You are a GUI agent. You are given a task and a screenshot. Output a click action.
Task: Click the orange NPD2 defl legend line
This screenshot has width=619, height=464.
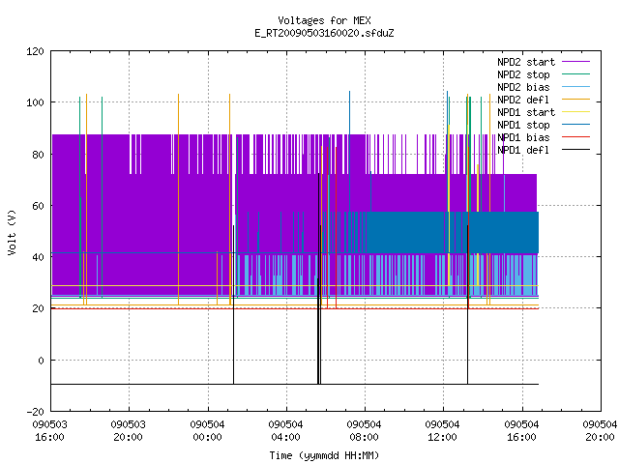click(x=575, y=99)
